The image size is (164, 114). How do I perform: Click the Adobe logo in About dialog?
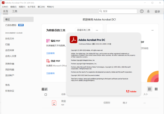pyautogui.click(x=131, y=92)
